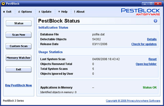Follow the Buy PestBlock Now link
This screenshot has width=164, height=106.
[x=19, y=85]
